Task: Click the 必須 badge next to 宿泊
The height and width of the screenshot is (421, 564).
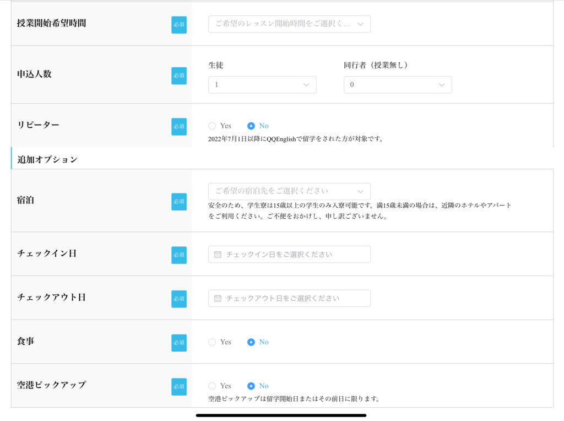Action: pos(179,202)
